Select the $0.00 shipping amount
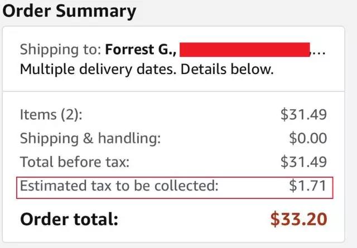 [308, 138]
